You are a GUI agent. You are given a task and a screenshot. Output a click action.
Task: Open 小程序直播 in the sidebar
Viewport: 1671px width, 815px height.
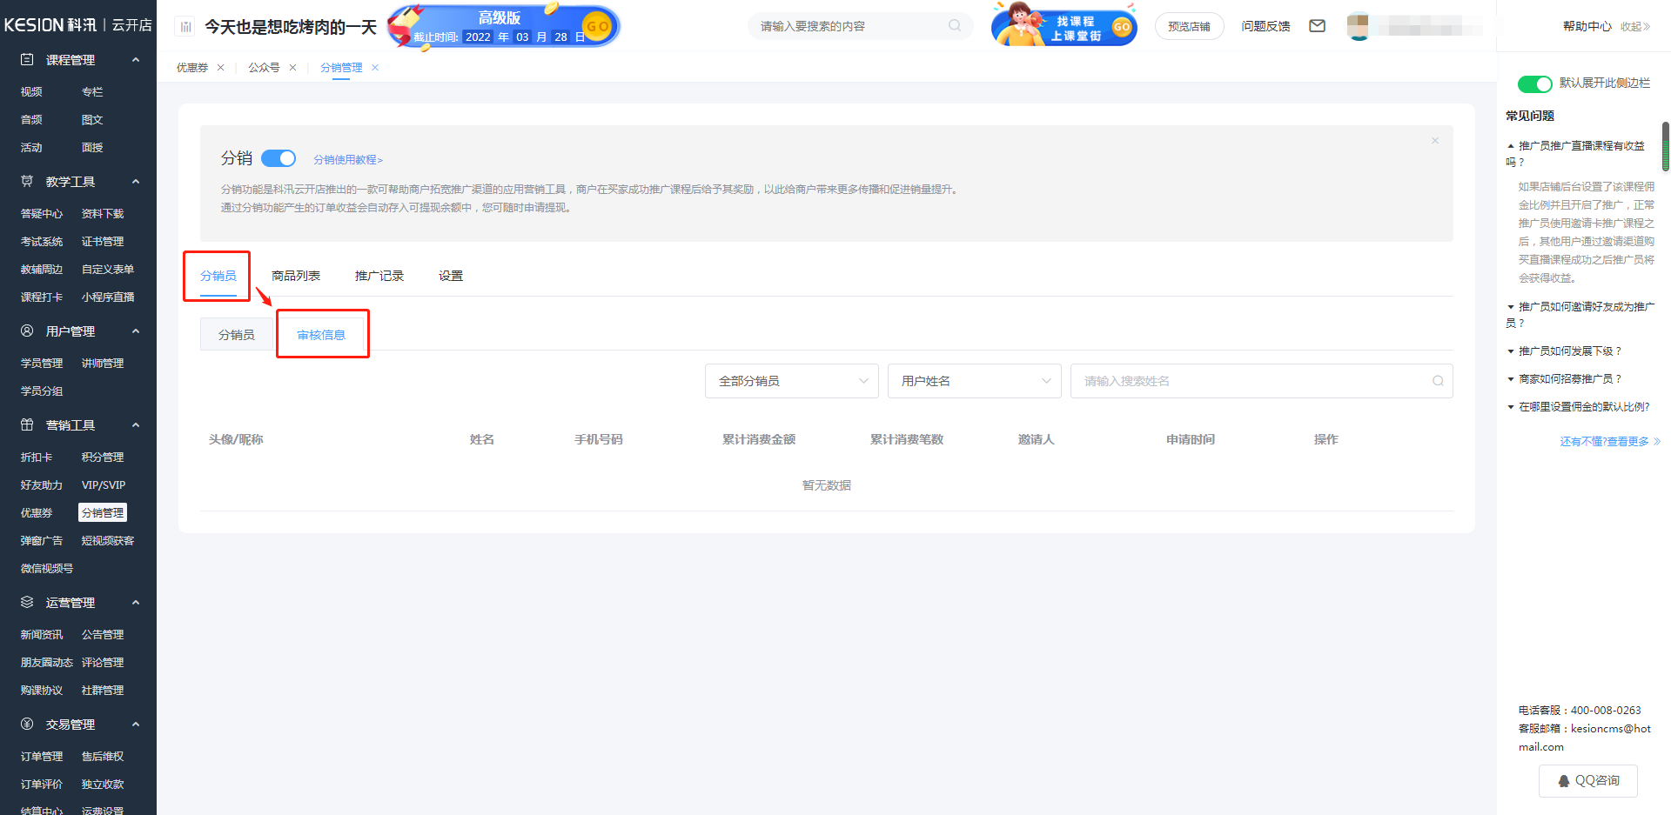point(108,297)
